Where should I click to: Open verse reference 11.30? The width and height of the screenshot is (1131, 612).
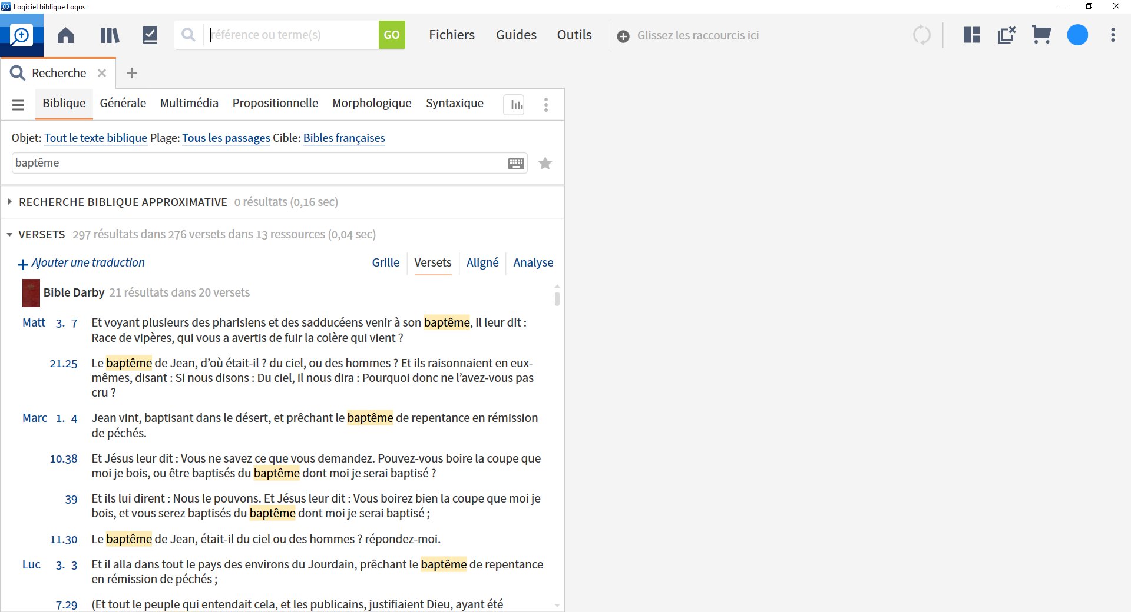(x=64, y=540)
